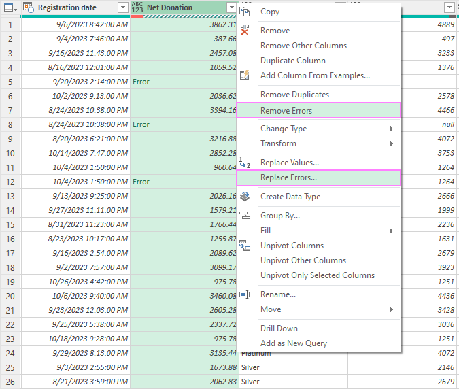Select row number 5
Screen dimensions: 459x389
tap(10, 82)
